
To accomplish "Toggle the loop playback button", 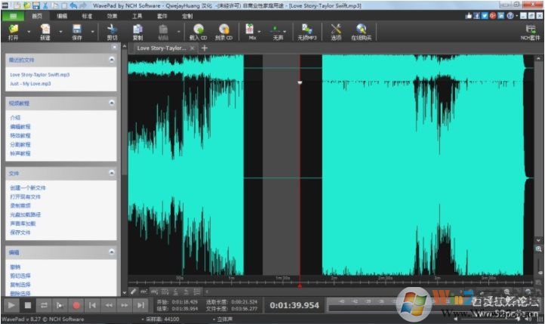I will pos(44,305).
